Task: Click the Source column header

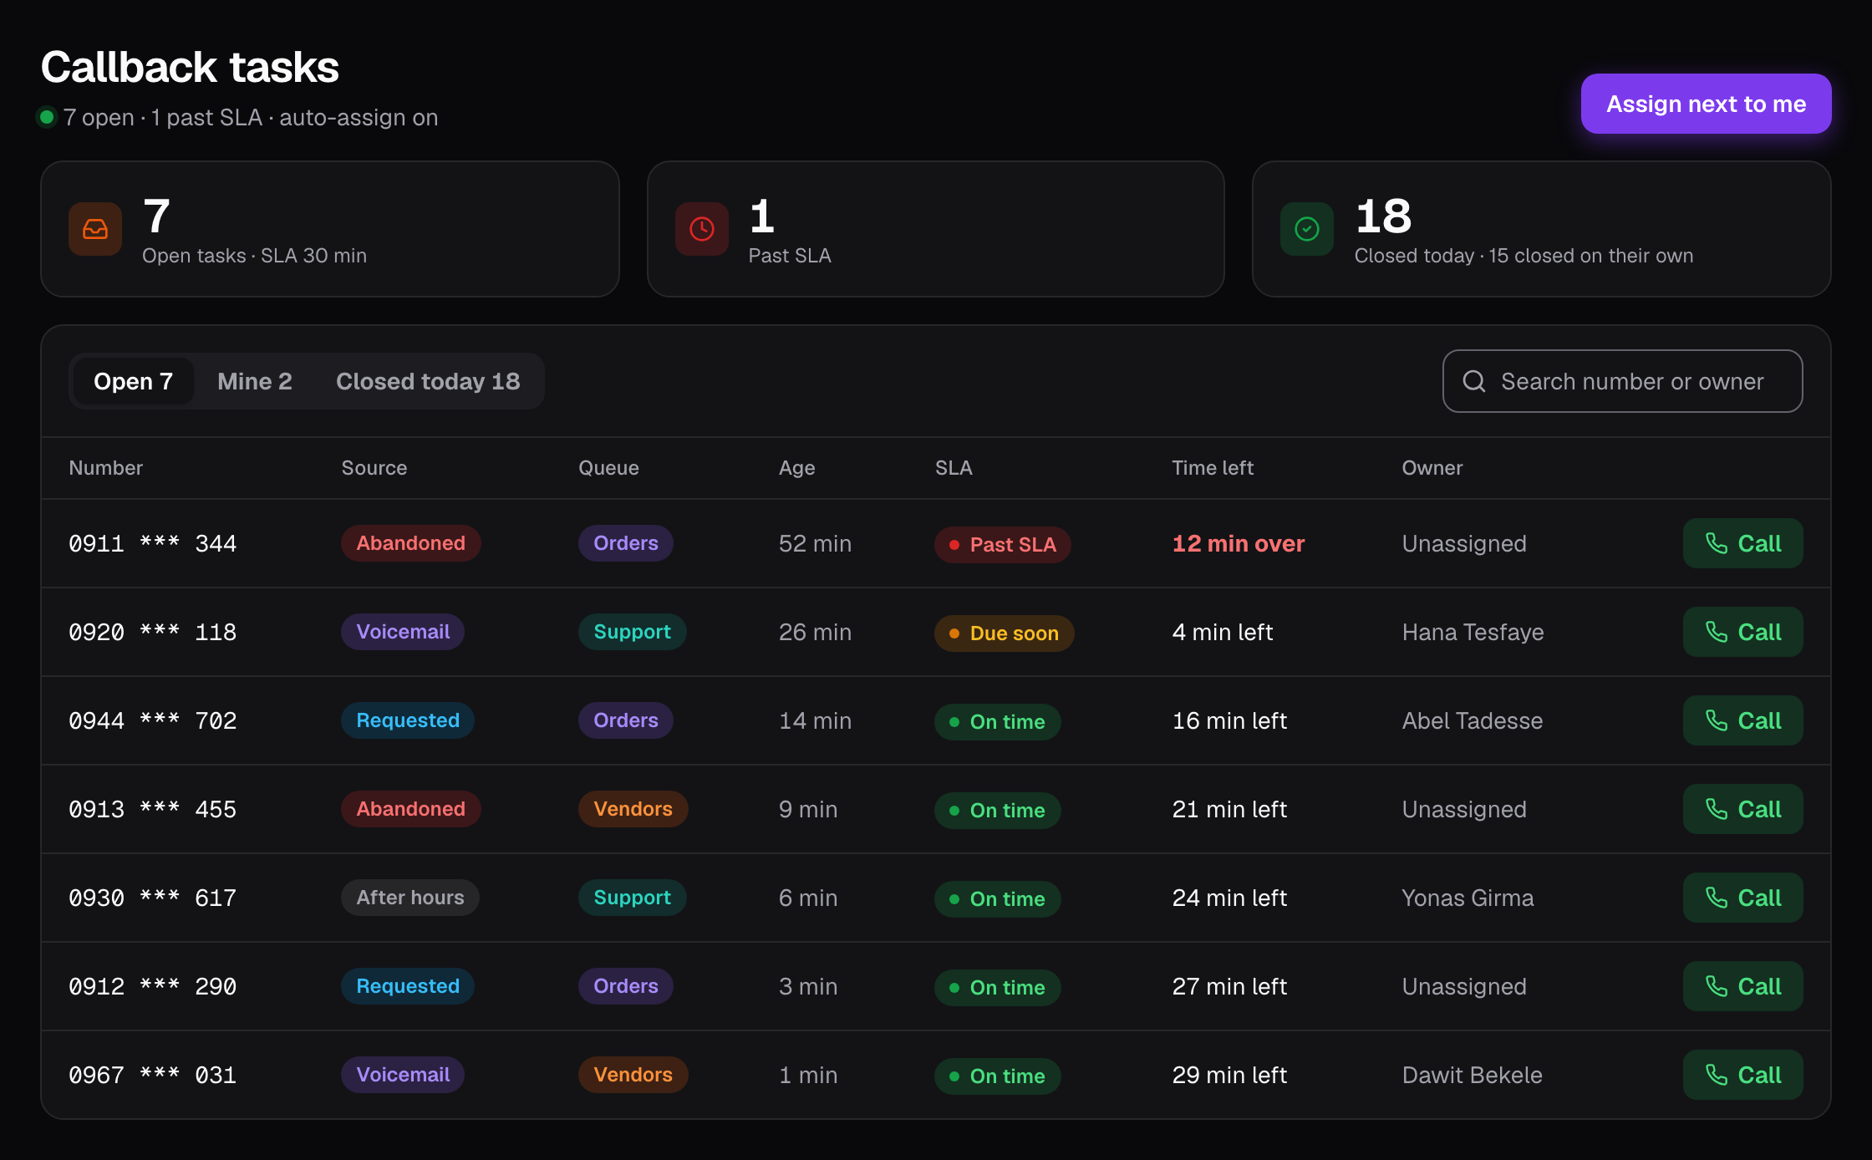Action: (x=374, y=468)
